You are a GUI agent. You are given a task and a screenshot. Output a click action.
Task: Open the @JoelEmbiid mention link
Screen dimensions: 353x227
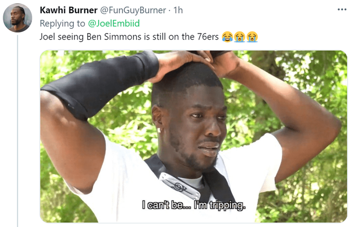coord(114,23)
